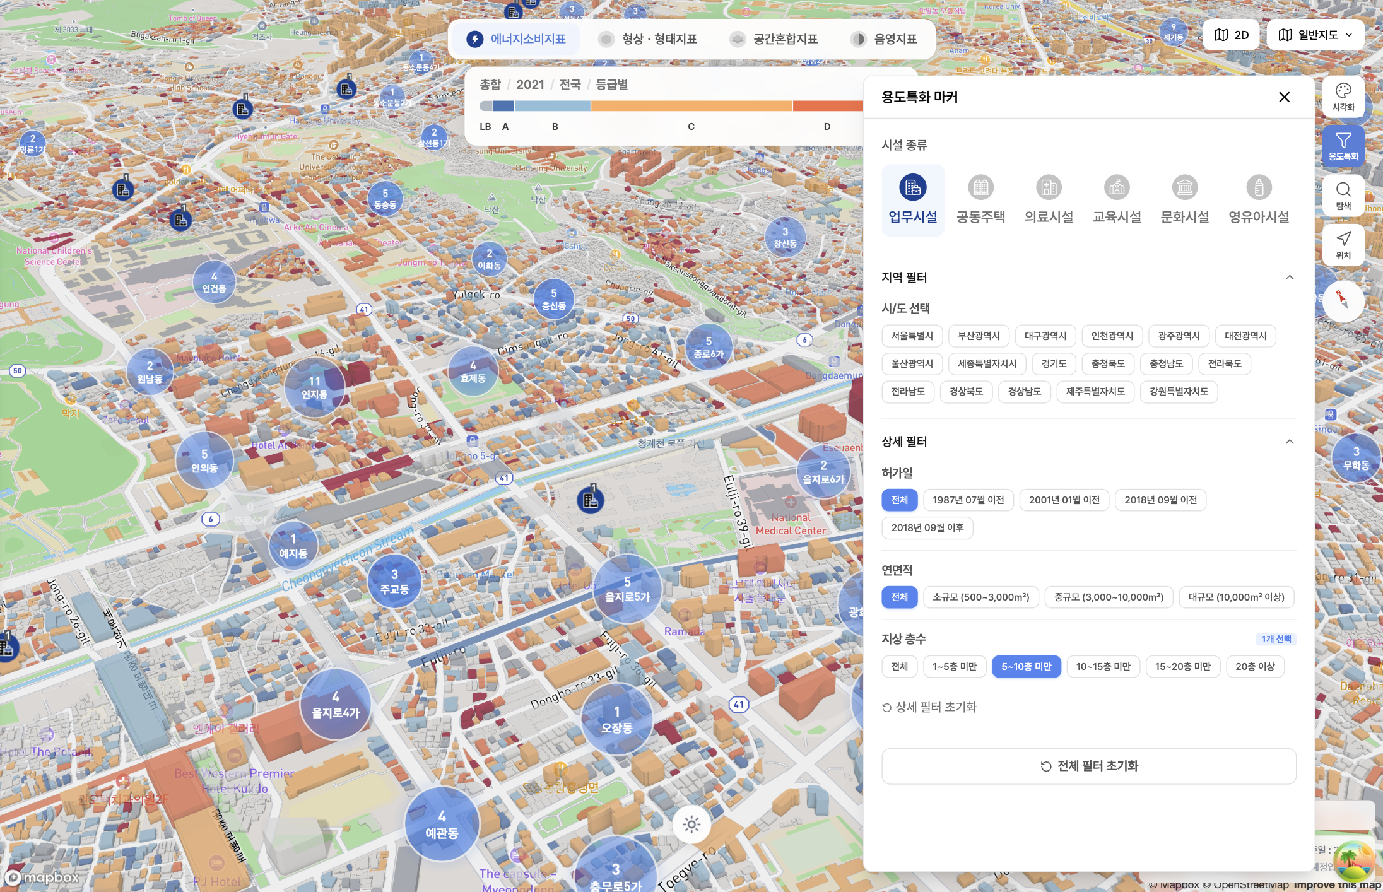Switch the map to 2D view
Viewport: 1383px width, 892px height.
(1232, 35)
